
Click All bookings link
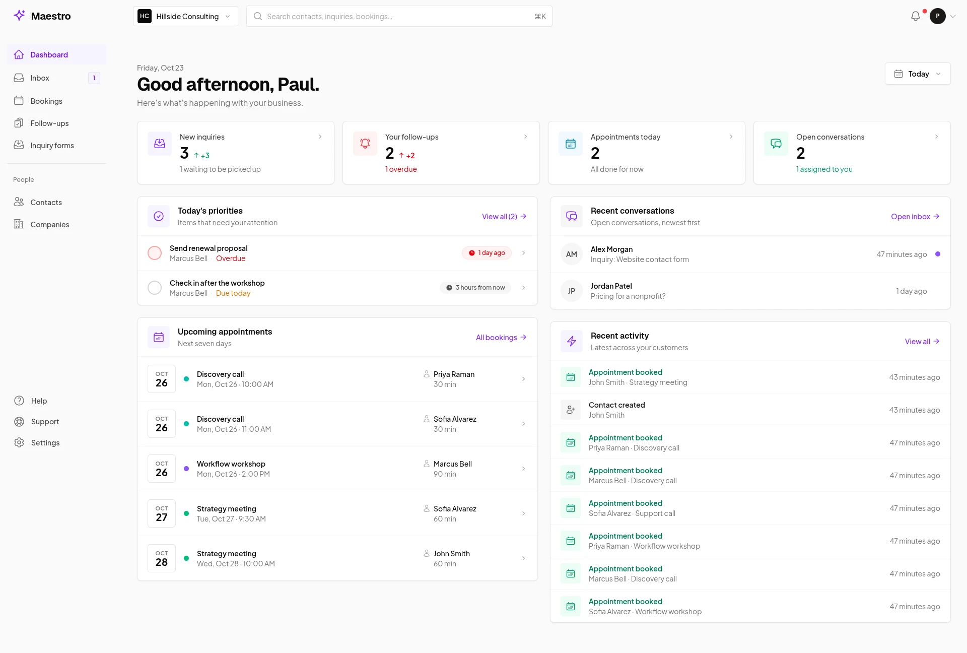pos(501,337)
